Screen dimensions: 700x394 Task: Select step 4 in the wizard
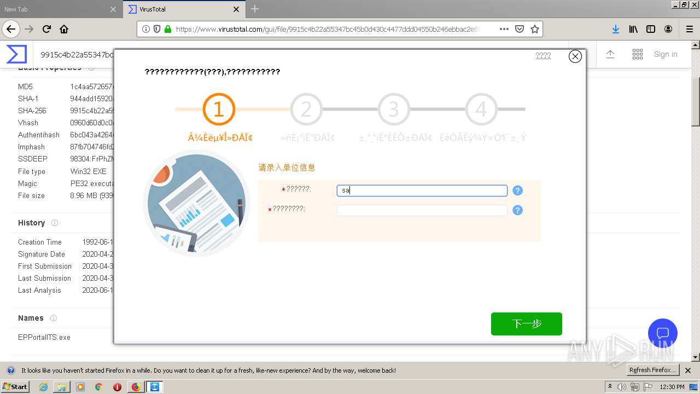pos(481,109)
